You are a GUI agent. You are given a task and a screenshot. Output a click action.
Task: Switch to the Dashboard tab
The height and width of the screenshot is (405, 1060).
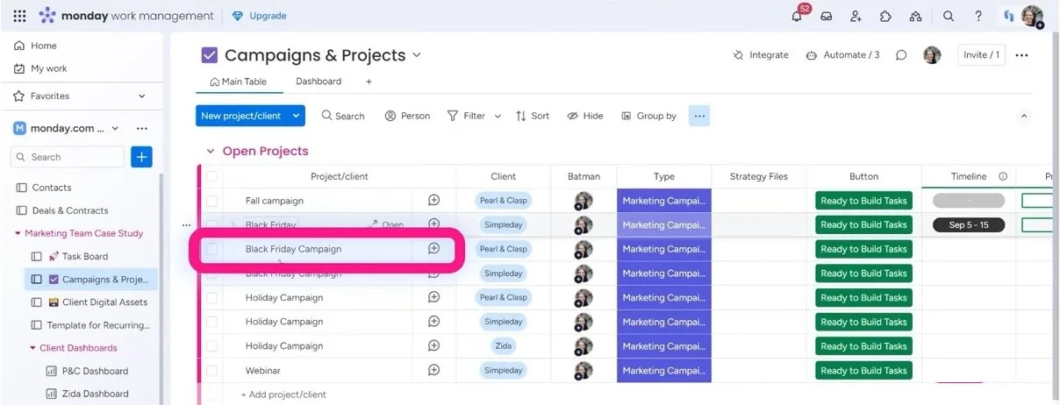point(319,82)
